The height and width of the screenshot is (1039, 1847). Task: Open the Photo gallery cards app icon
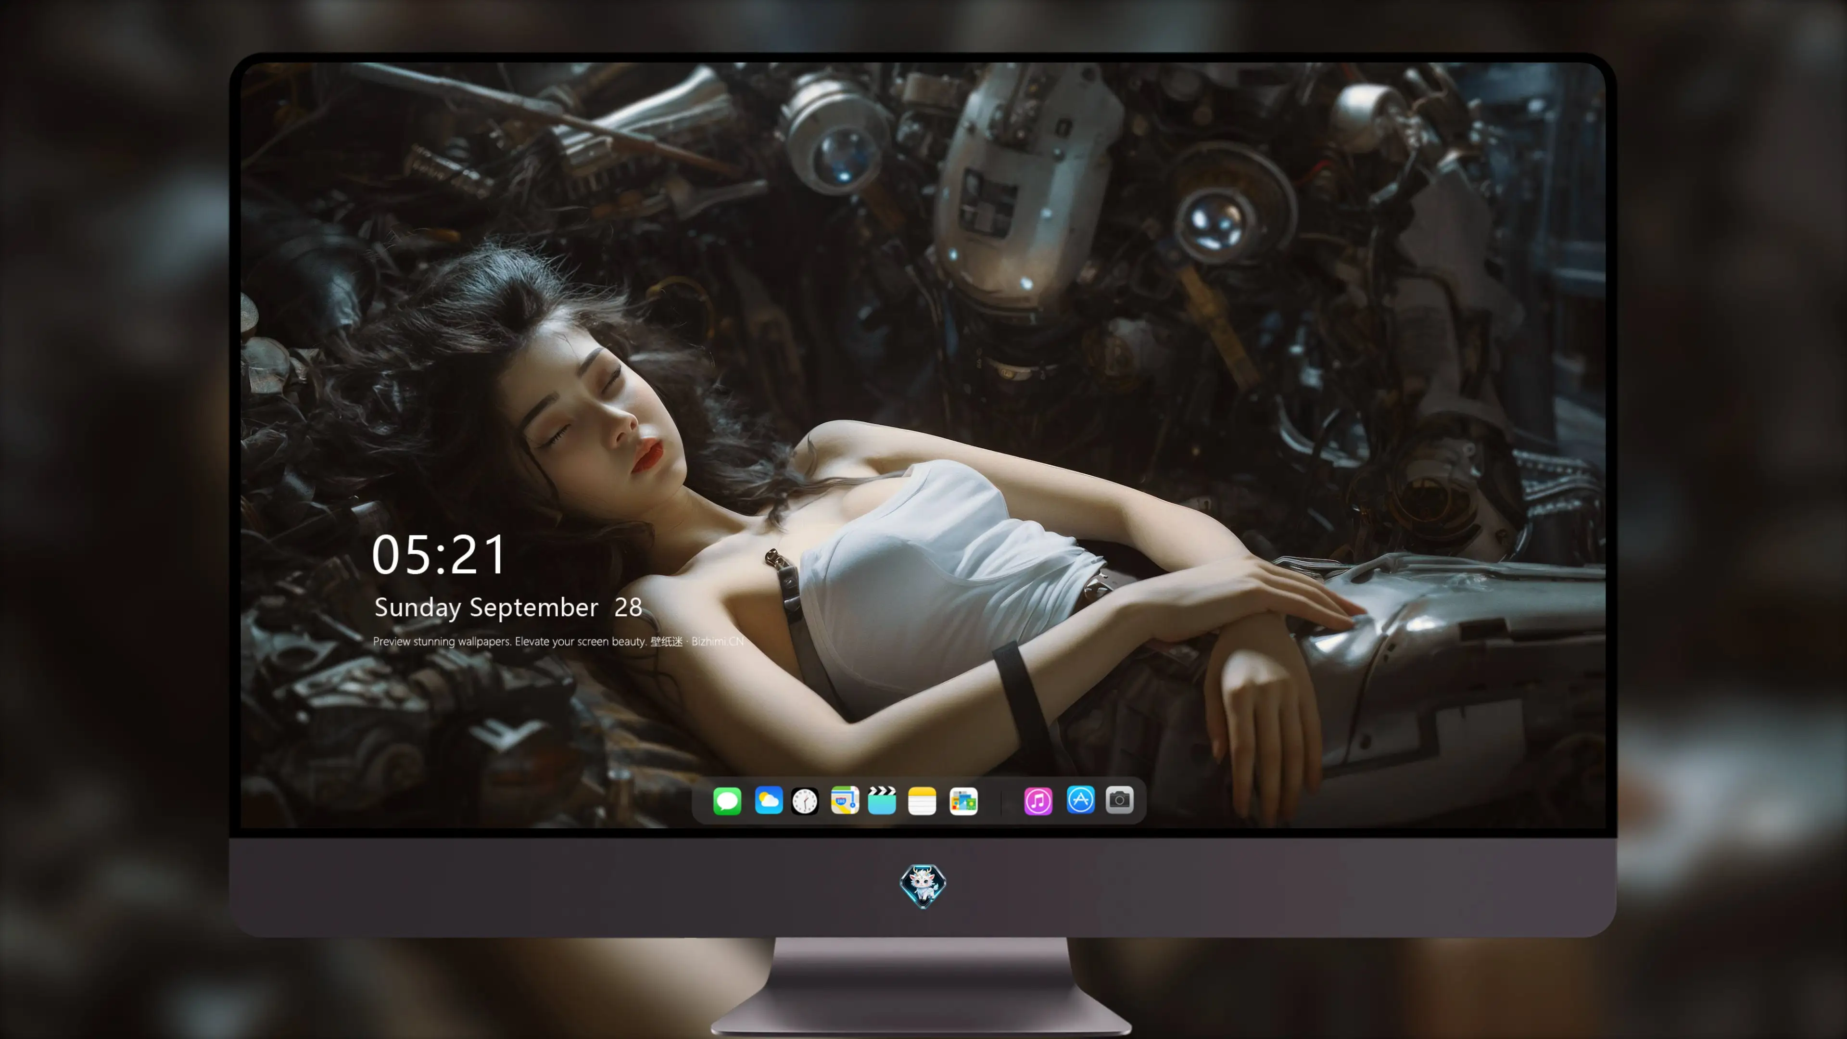(963, 801)
